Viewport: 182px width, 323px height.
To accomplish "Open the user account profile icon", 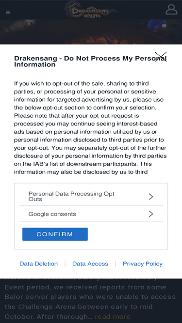I will [171, 10].
